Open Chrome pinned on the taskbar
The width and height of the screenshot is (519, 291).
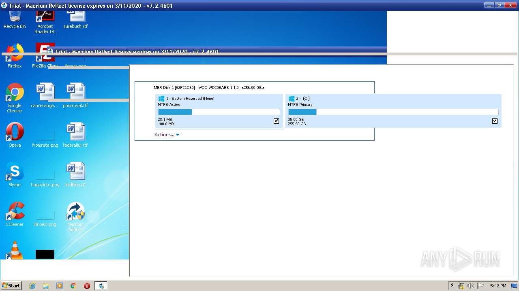coord(73,286)
